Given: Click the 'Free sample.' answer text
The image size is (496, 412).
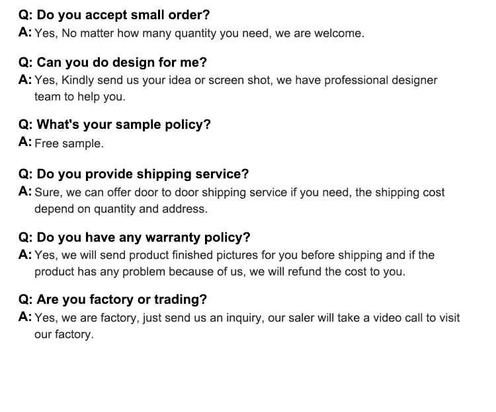Looking at the screenshot, I should (x=69, y=143).
